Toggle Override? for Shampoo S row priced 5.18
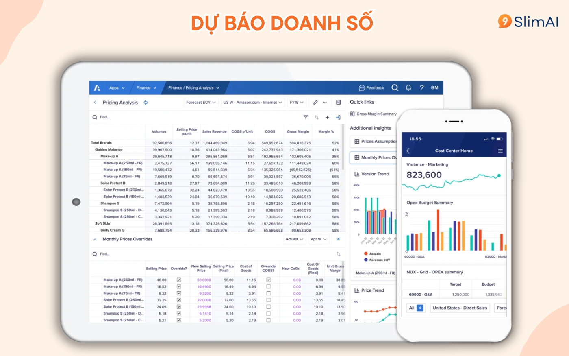Screen dimensions: 569x356 pyautogui.click(x=179, y=313)
